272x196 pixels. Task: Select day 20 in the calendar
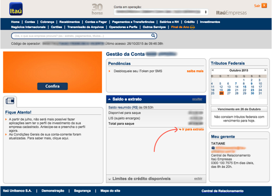[229, 90]
